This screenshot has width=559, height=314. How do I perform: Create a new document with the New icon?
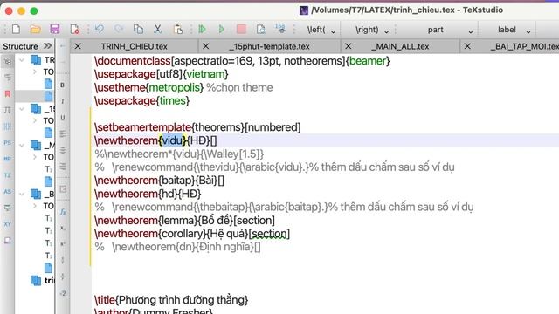(16, 29)
